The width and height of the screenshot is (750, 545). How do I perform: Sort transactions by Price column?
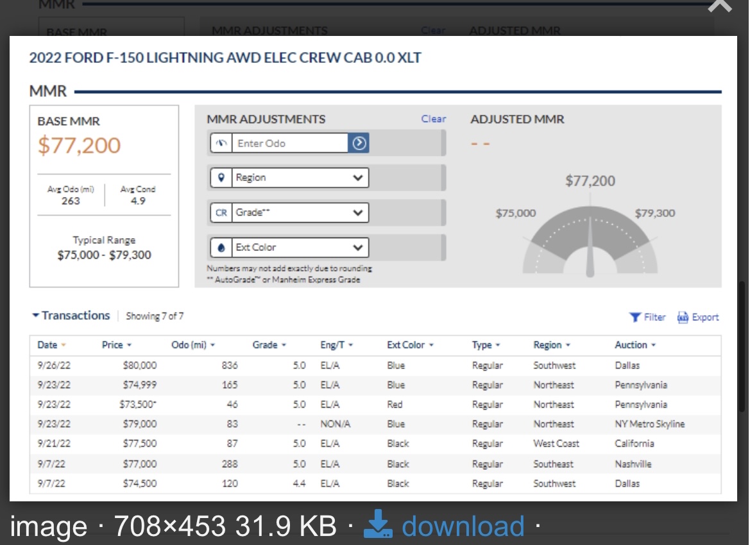pyautogui.click(x=117, y=345)
